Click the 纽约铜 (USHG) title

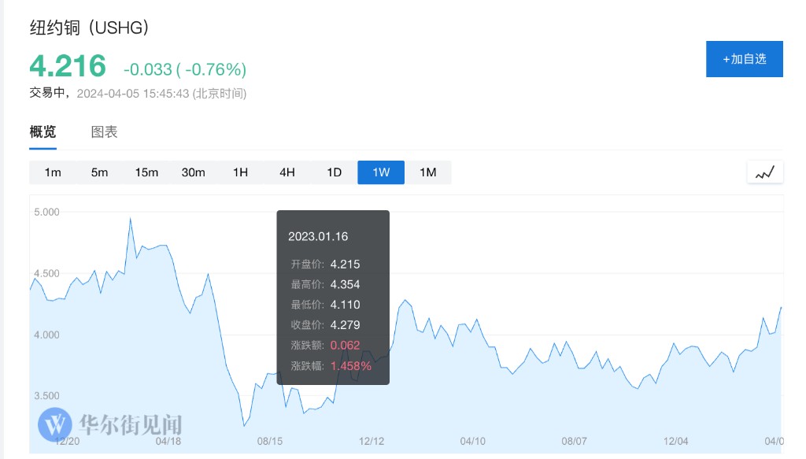pos(89,28)
